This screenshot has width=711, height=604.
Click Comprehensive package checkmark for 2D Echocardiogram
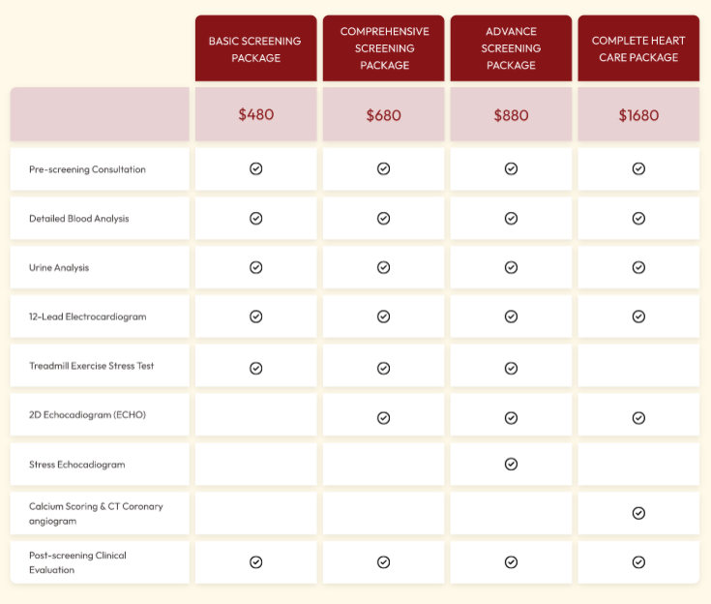click(x=383, y=417)
